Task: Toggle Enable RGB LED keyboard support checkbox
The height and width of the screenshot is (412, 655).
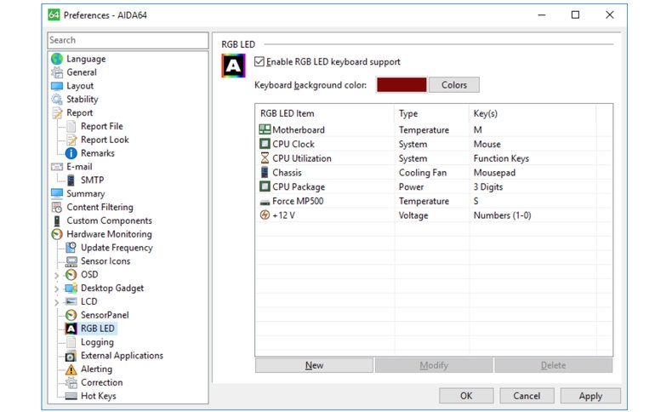Action: coord(259,62)
